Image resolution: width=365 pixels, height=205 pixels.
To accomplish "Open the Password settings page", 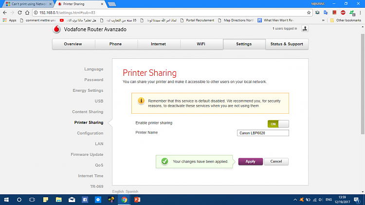I will pyautogui.click(x=93, y=80).
